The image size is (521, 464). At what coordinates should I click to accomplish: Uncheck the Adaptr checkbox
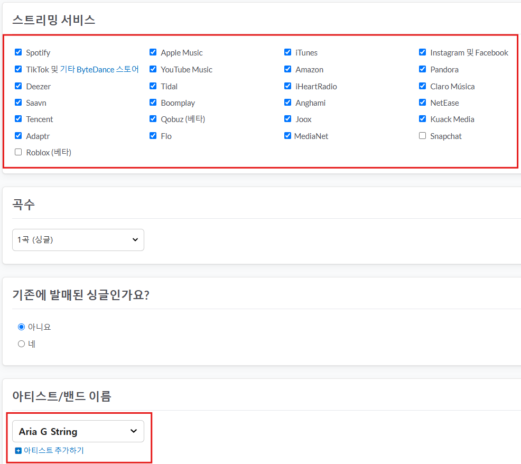[18, 136]
